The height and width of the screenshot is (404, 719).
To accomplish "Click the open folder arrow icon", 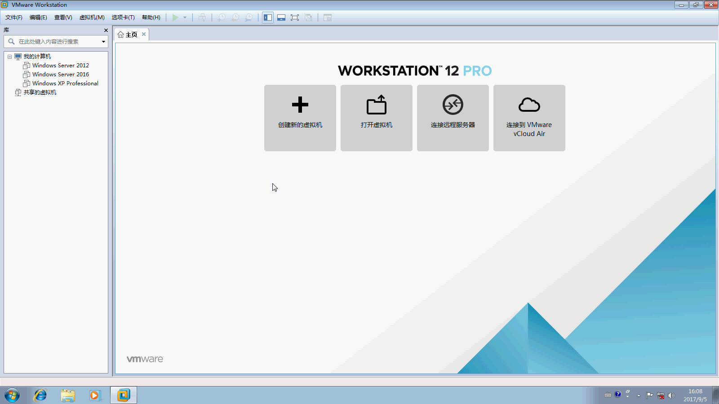I will pos(377,105).
